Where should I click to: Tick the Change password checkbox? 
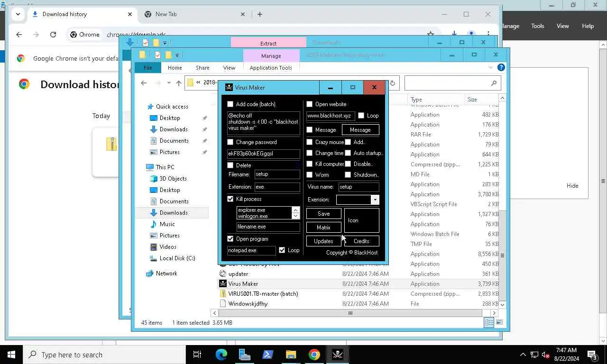coord(230,142)
